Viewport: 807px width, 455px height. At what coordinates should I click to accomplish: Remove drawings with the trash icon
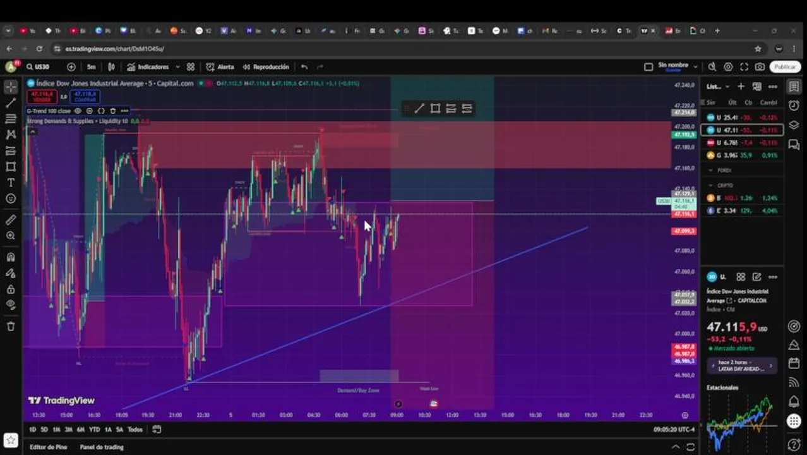(11, 326)
